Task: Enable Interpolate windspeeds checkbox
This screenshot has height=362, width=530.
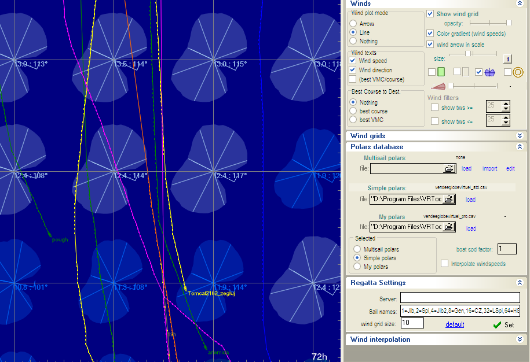Action: point(444,264)
